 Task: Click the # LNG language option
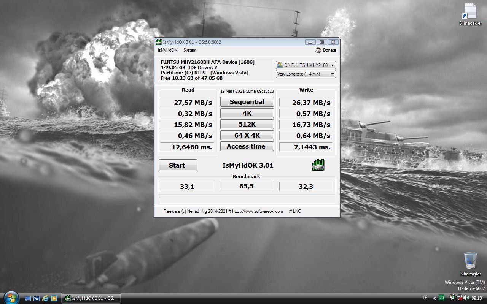point(295,211)
